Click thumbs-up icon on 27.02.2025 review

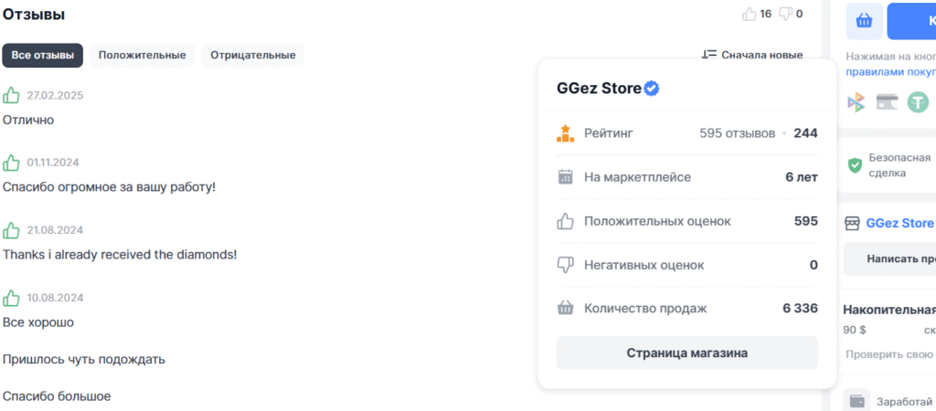[x=11, y=95]
